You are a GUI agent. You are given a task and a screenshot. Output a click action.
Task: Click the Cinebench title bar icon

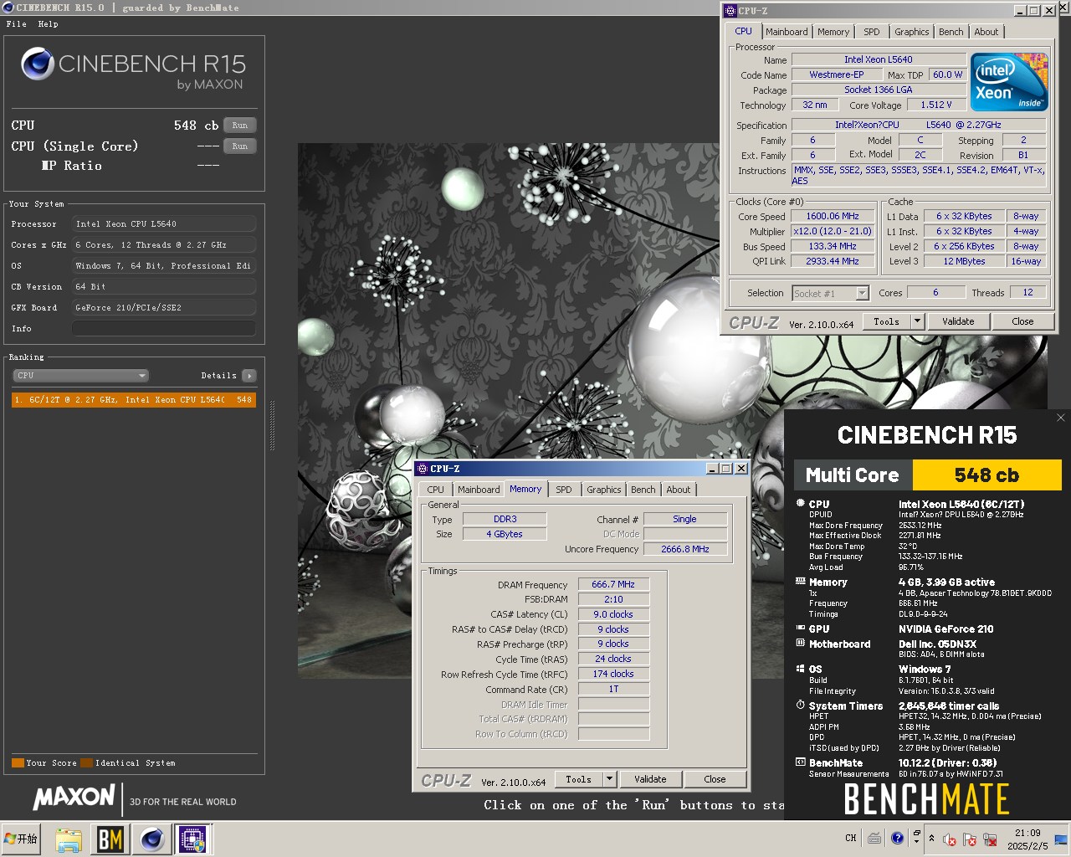[8, 8]
